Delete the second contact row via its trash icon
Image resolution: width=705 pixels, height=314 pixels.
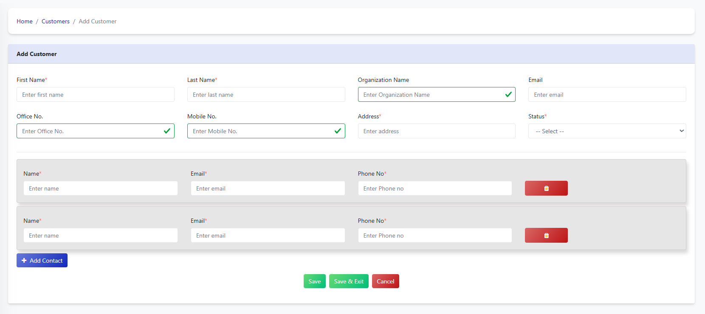click(546, 235)
